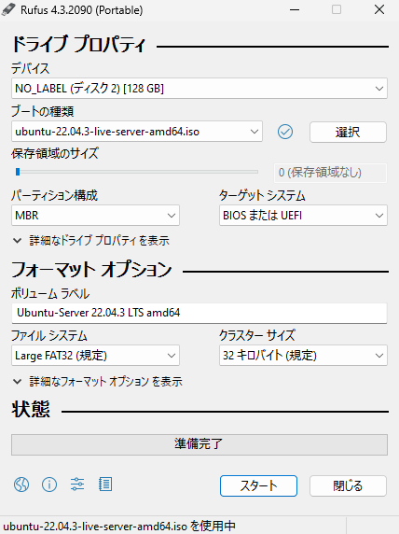Click the 閉じる button

348,485
